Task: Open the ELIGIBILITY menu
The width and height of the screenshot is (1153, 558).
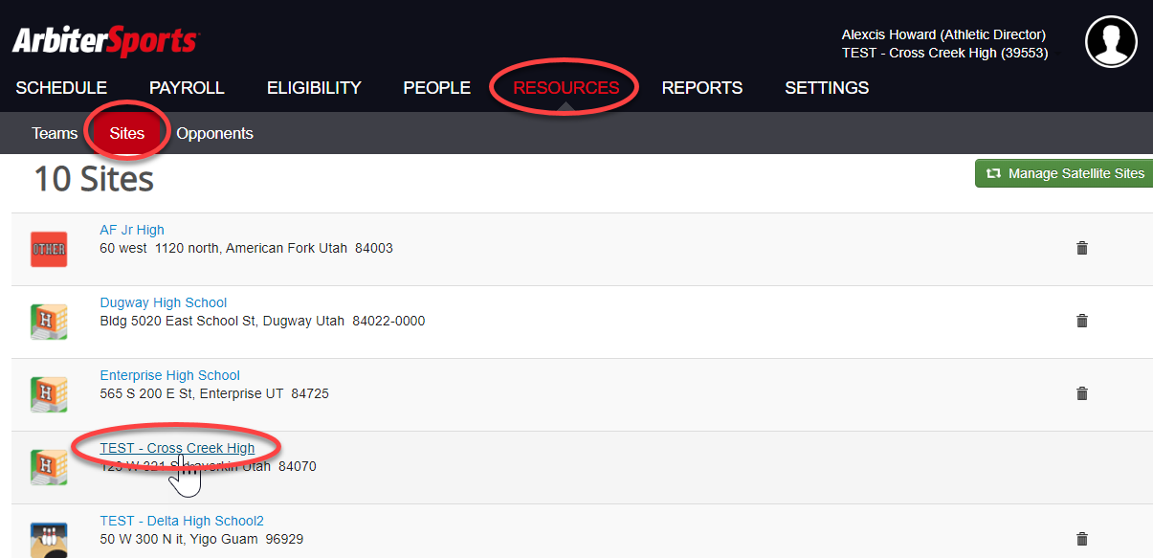Action: coord(314,88)
